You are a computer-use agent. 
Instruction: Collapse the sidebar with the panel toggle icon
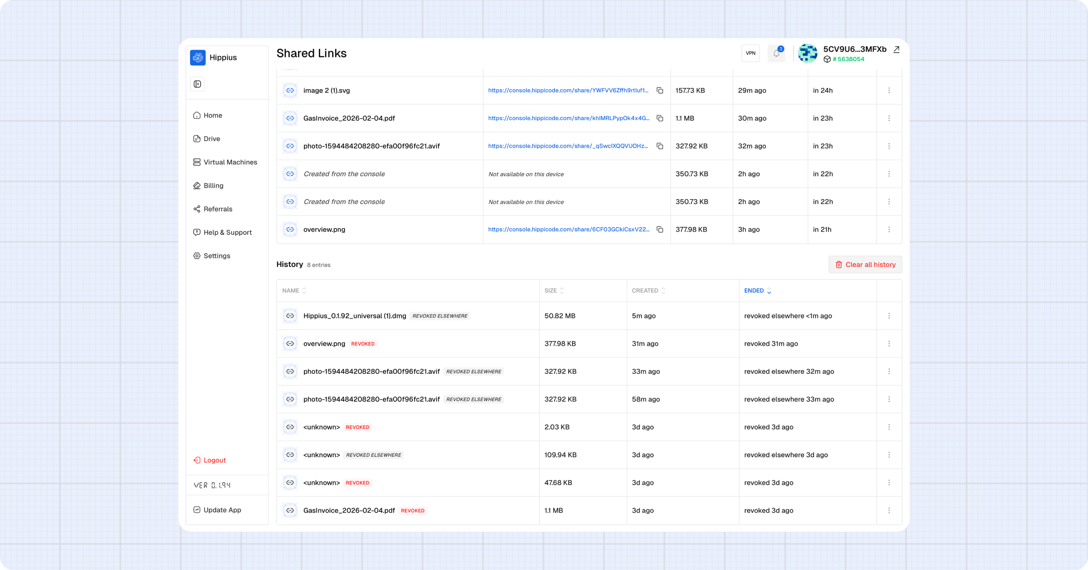(197, 84)
